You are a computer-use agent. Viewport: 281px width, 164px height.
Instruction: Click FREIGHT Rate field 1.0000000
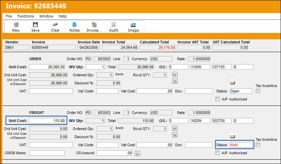pyautogui.click(x=199, y=113)
